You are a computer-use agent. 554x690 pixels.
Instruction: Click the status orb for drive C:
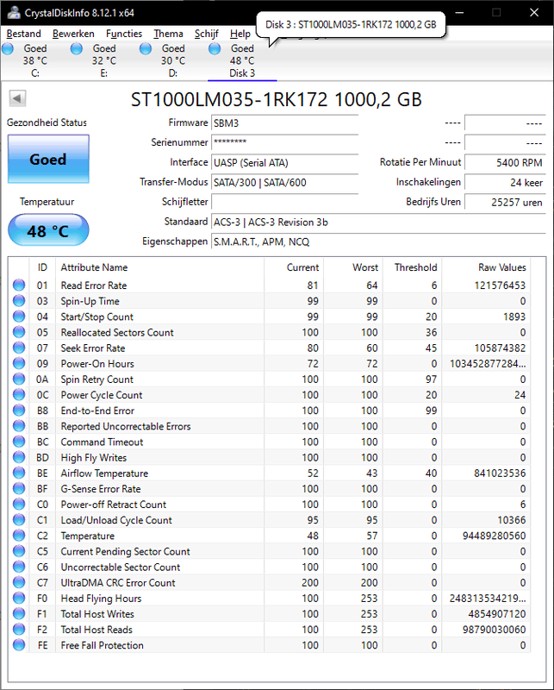(9, 49)
